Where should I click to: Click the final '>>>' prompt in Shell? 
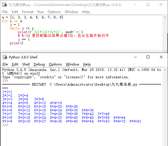point(5,125)
